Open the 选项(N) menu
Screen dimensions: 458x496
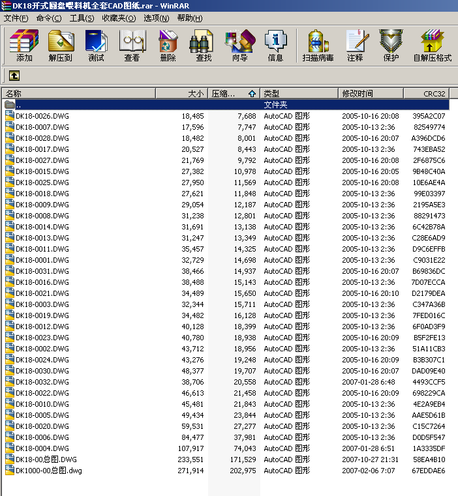[x=157, y=18]
